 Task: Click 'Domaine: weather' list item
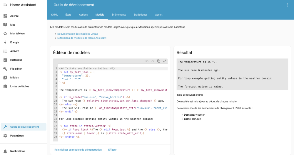[194, 115]
